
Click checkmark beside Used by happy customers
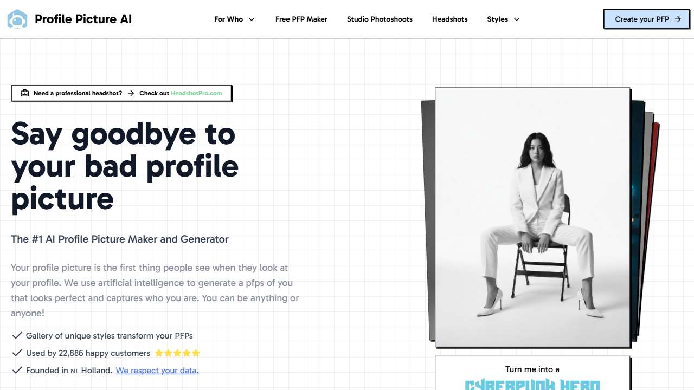tap(17, 353)
